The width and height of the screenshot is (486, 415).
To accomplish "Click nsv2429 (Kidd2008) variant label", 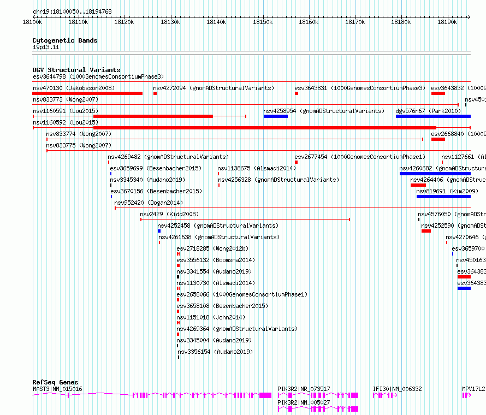I will point(169,214).
